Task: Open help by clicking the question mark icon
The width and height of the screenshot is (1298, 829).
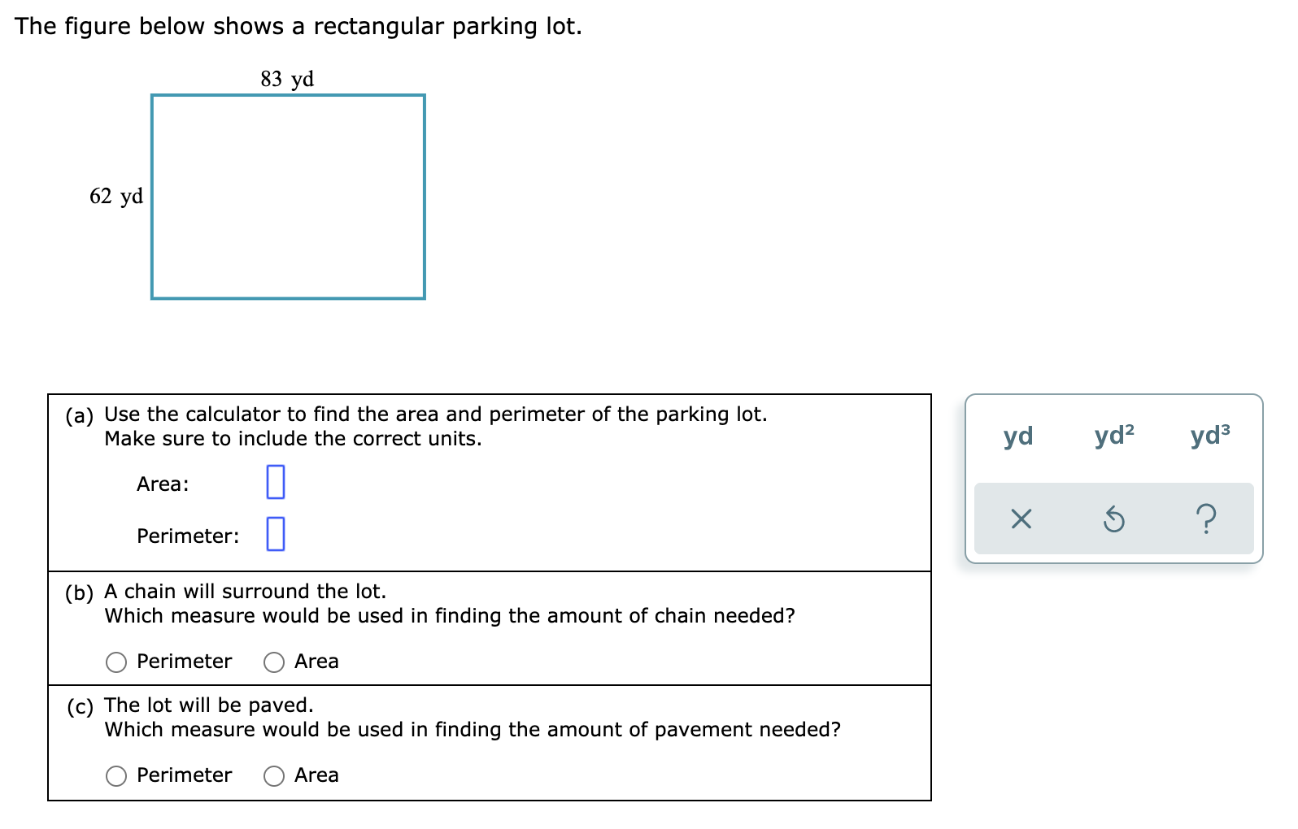Action: 1207,519
